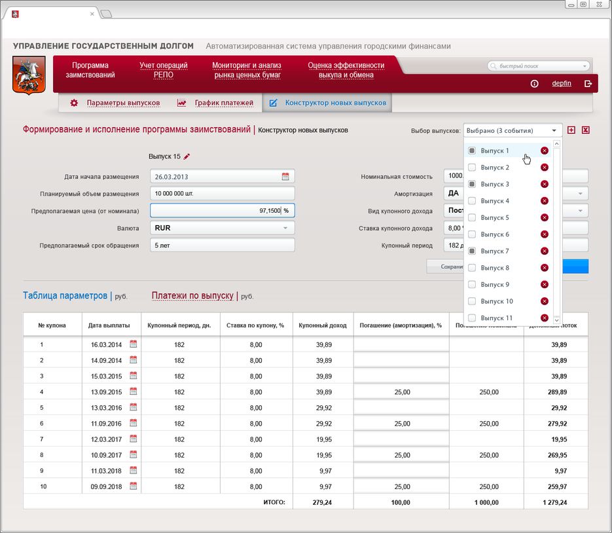Click the Планируемый объем размещения field
This screenshot has width=612, height=533.
point(222,193)
